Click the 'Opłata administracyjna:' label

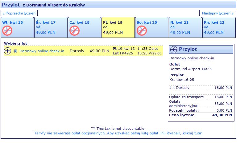184,104
